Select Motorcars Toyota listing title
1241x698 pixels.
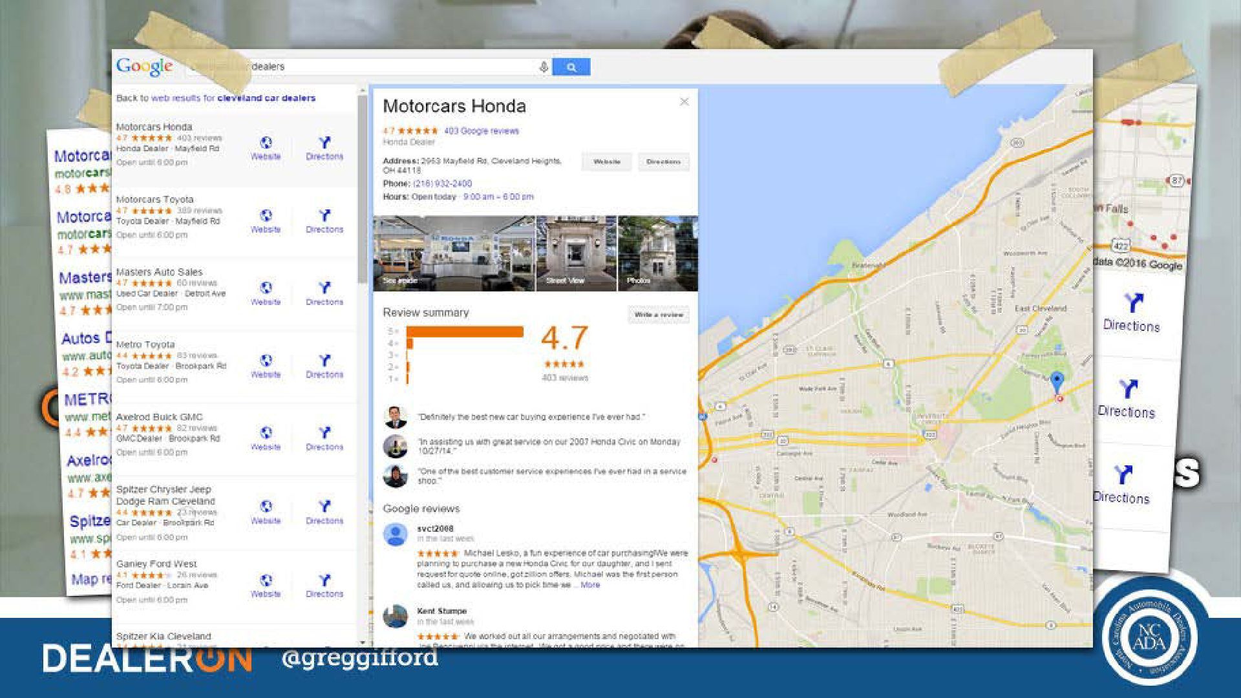pyautogui.click(x=154, y=200)
